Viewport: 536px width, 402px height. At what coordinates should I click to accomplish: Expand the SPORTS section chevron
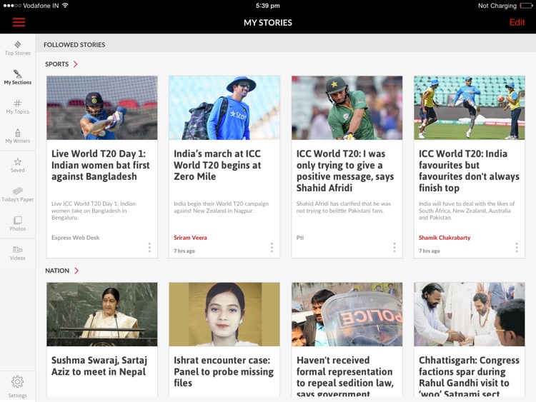click(x=76, y=64)
